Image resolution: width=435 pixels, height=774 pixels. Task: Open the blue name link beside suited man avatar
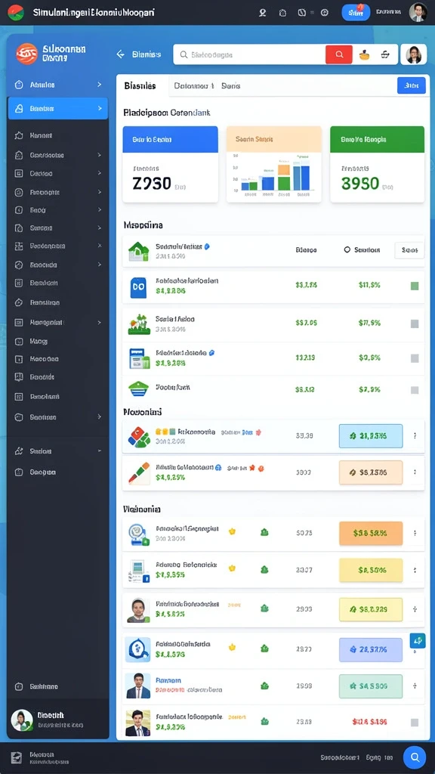point(168,680)
